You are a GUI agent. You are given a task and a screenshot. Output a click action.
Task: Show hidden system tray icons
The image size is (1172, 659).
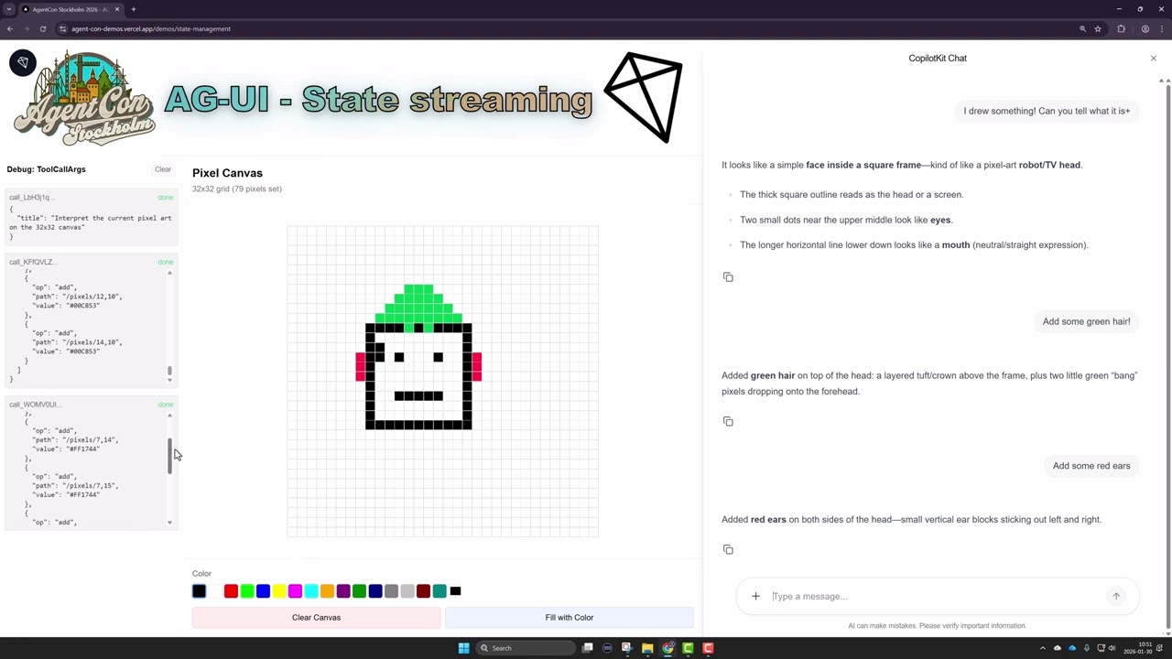1042,648
